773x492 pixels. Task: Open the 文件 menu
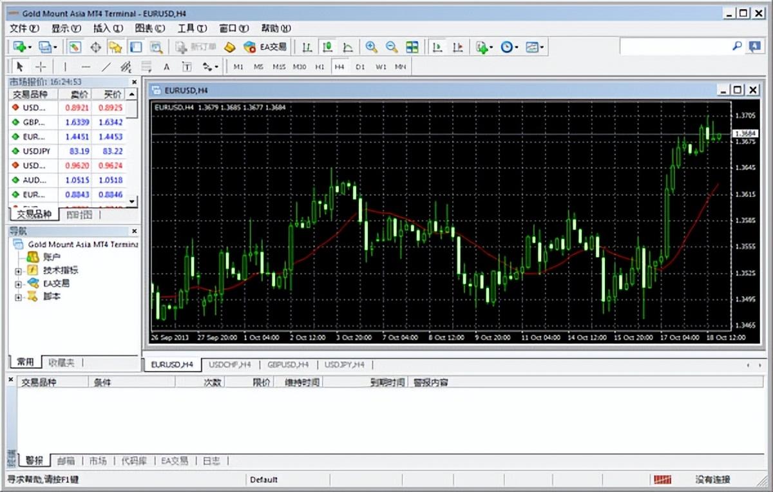point(24,28)
